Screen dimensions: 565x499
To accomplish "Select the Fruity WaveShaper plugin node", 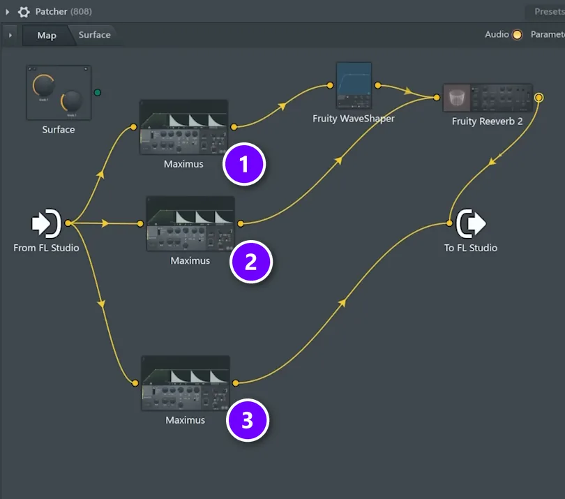I will [354, 85].
